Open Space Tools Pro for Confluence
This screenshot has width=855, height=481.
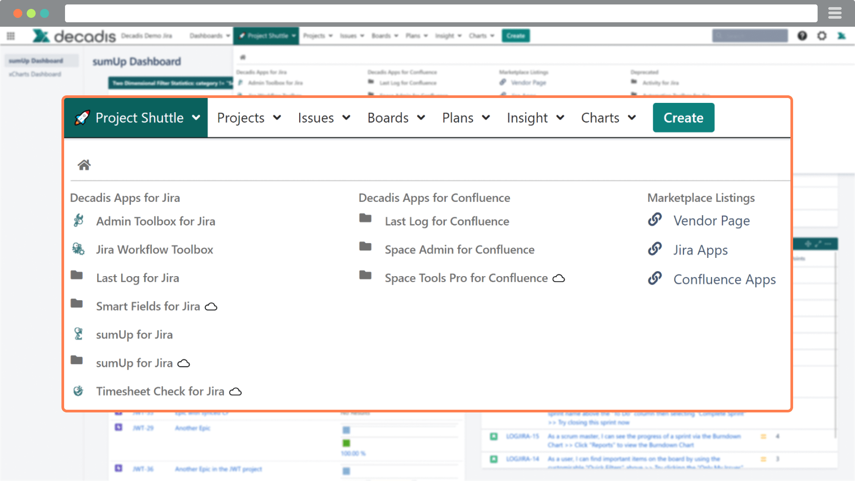466,278
